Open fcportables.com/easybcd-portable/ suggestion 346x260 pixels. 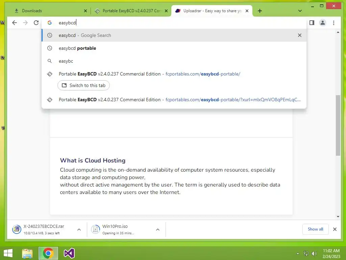click(174, 74)
